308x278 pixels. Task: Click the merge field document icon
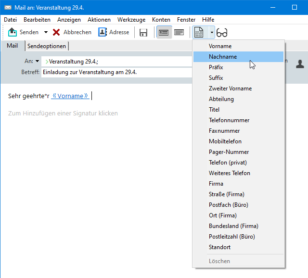pos(199,33)
